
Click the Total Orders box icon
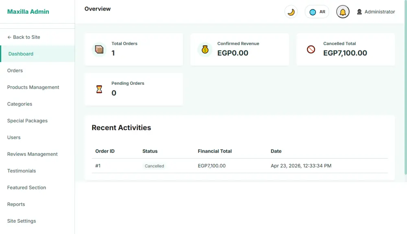tap(99, 49)
